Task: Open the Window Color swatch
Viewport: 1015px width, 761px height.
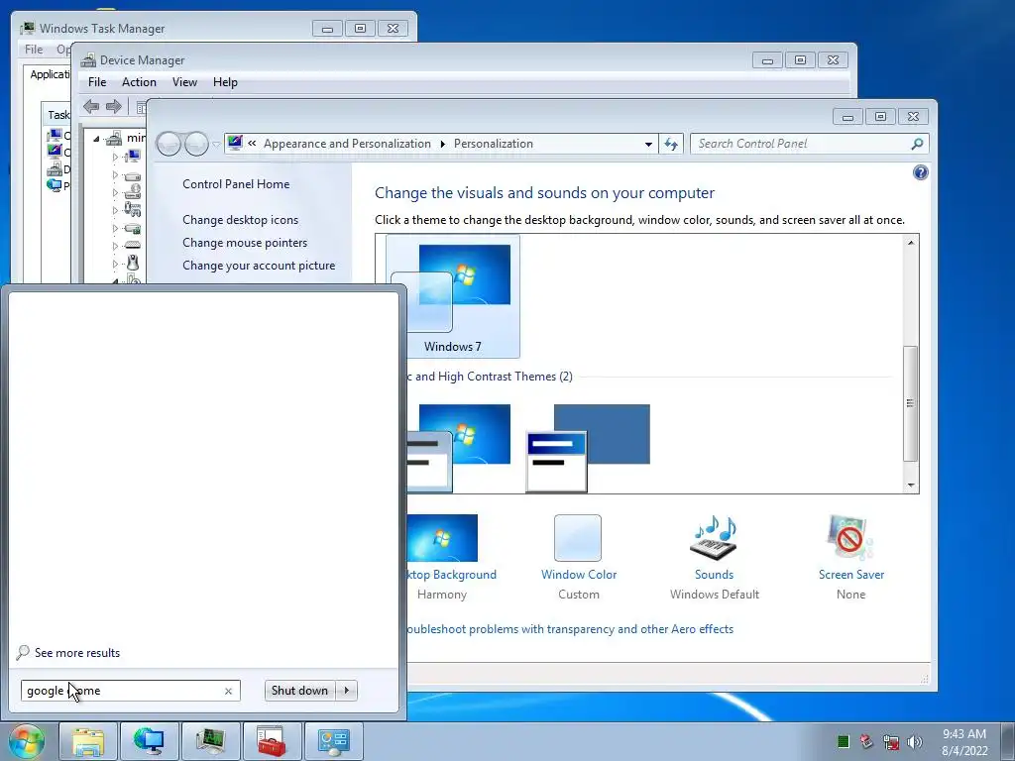Action: (578, 538)
